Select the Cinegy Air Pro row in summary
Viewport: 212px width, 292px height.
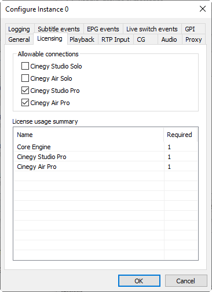[106, 167]
